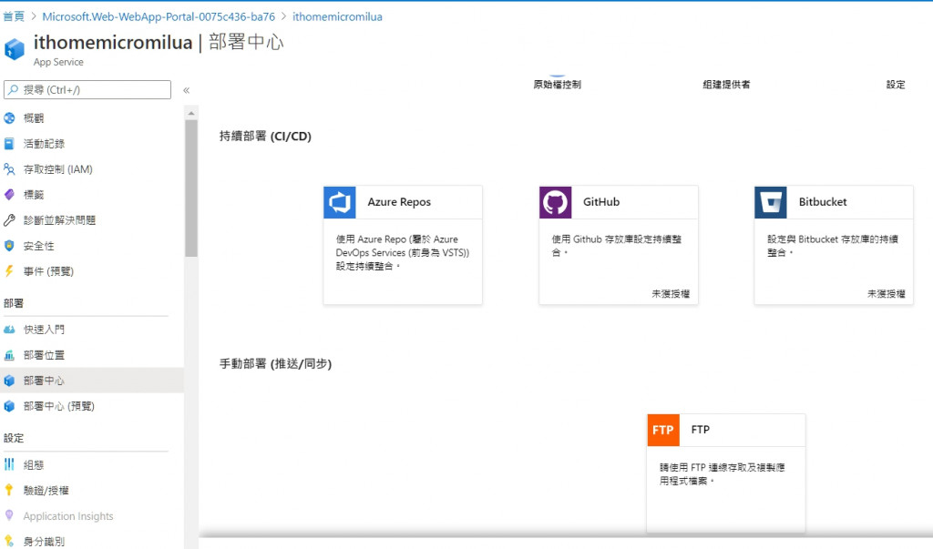Image resolution: width=933 pixels, height=549 pixels.
Task: Click the Identity (身分識別) key icon
Action: click(x=9, y=542)
